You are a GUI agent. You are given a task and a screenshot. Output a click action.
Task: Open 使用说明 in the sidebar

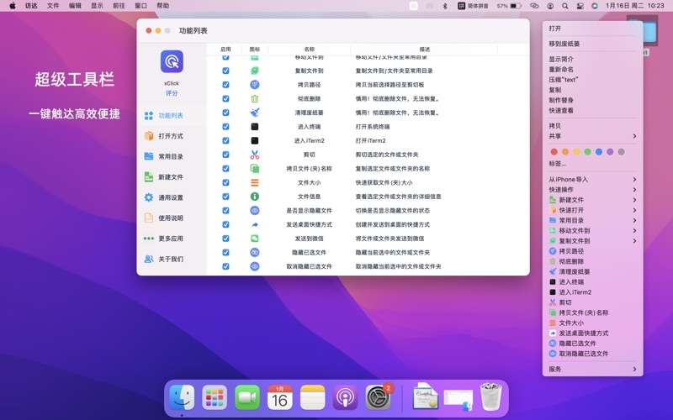[172, 218]
